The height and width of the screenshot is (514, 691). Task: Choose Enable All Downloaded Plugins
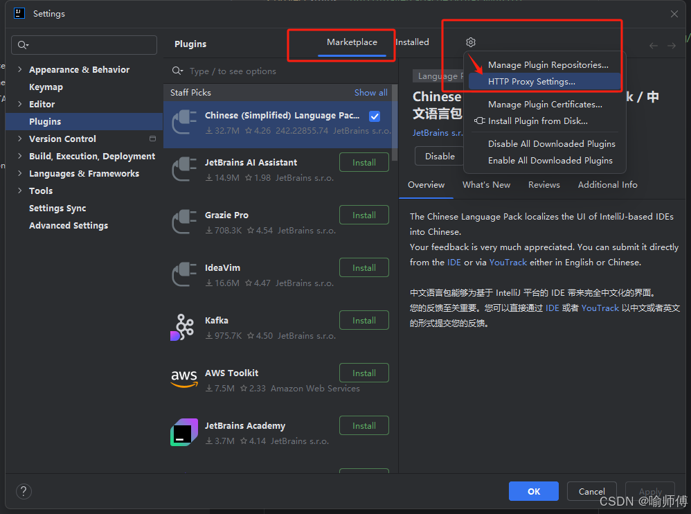point(545,161)
